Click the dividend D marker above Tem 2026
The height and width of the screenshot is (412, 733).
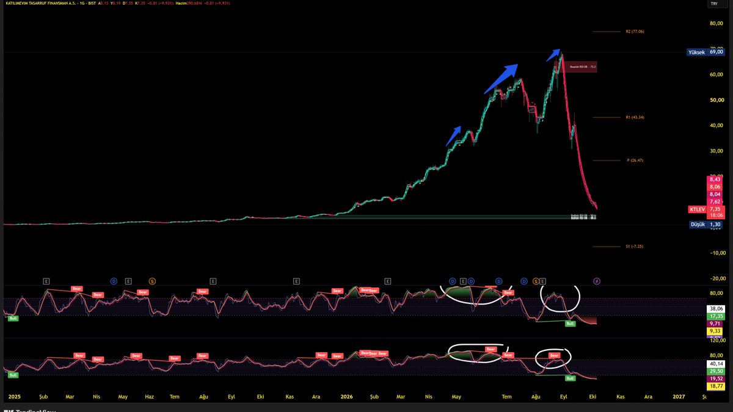pos(499,281)
